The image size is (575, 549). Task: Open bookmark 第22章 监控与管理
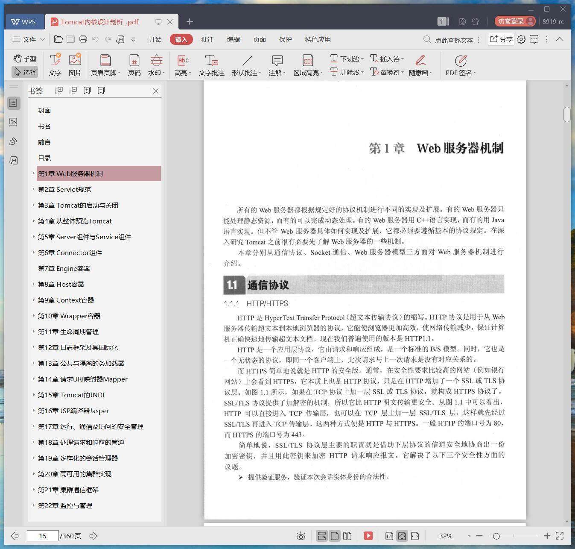[x=65, y=505]
